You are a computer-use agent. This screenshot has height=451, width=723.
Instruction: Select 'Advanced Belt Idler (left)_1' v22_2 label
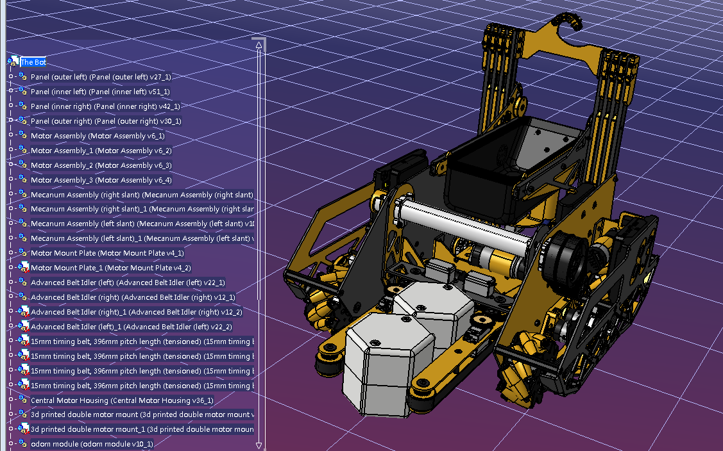pyautogui.click(x=132, y=327)
